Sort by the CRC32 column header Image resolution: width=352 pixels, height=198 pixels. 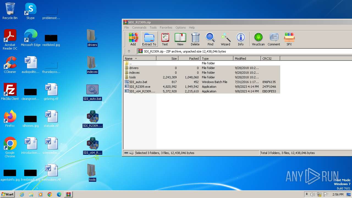click(270, 59)
